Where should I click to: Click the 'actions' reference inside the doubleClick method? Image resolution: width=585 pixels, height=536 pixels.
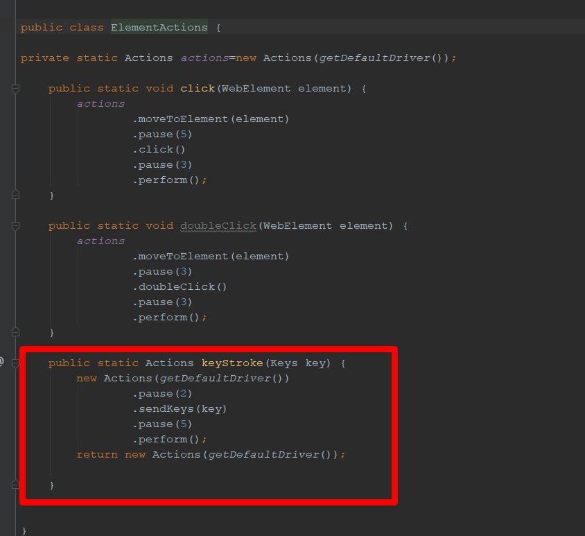tap(101, 241)
